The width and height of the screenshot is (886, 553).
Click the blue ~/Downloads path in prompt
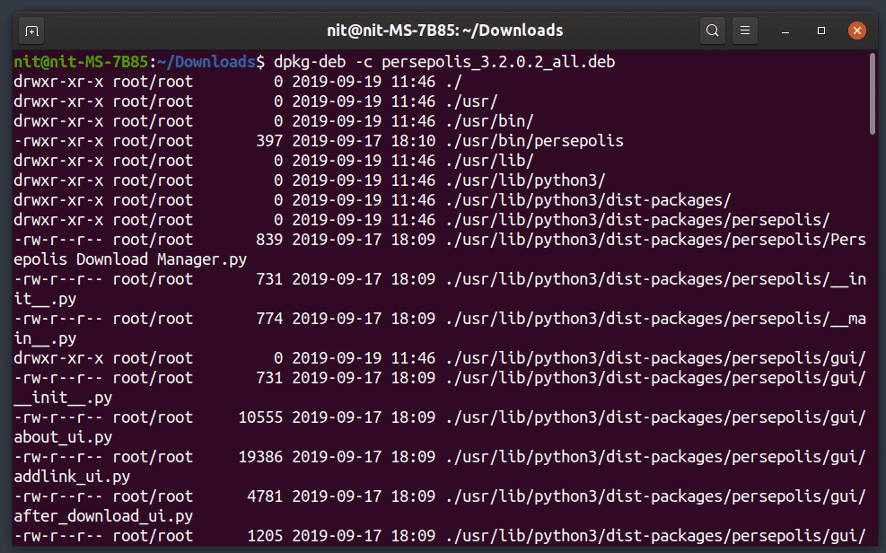click(x=206, y=62)
